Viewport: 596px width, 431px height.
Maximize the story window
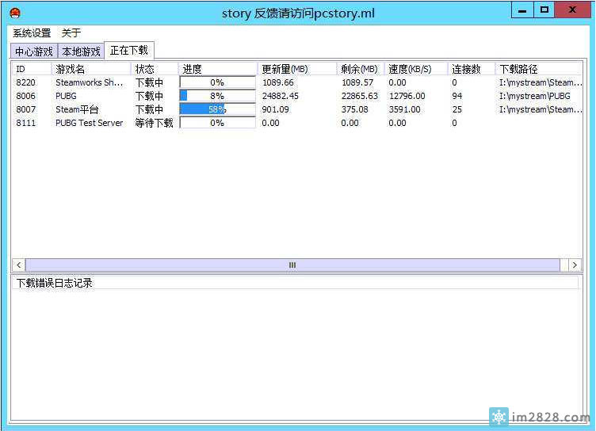tap(544, 10)
